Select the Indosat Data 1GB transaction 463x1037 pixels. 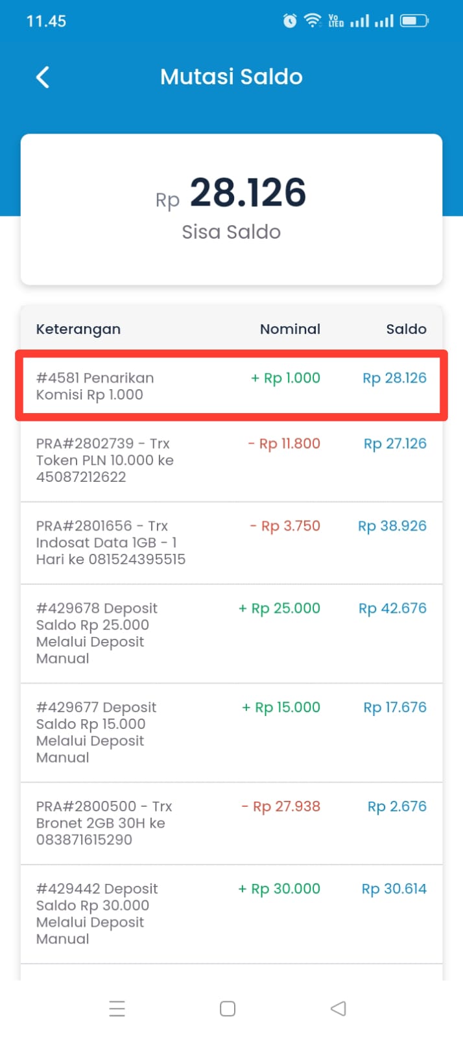pyautogui.click(x=230, y=543)
